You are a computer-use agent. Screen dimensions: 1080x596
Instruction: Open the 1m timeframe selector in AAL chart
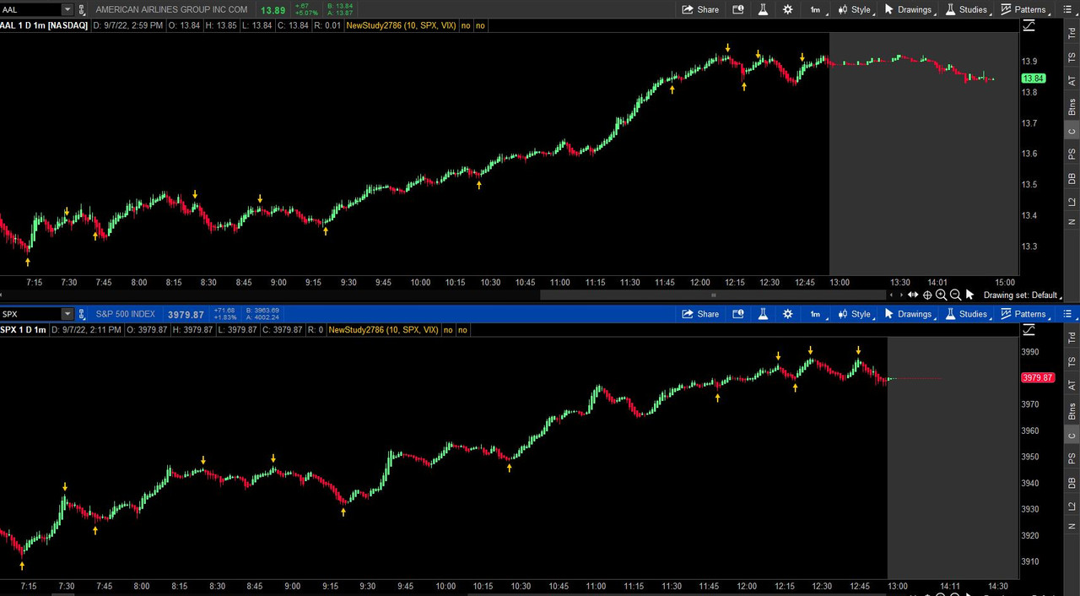point(817,9)
